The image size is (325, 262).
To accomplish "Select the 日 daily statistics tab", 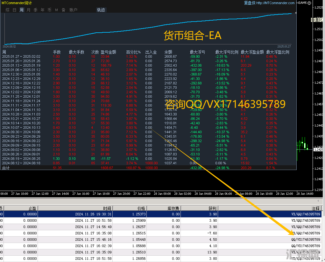I will 14,10.
